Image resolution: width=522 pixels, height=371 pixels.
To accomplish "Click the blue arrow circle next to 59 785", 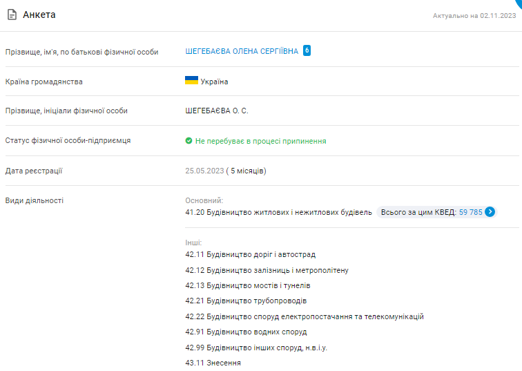I will (x=490, y=212).
